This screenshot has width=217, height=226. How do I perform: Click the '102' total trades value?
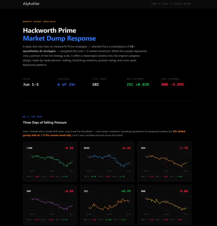[95, 84]
